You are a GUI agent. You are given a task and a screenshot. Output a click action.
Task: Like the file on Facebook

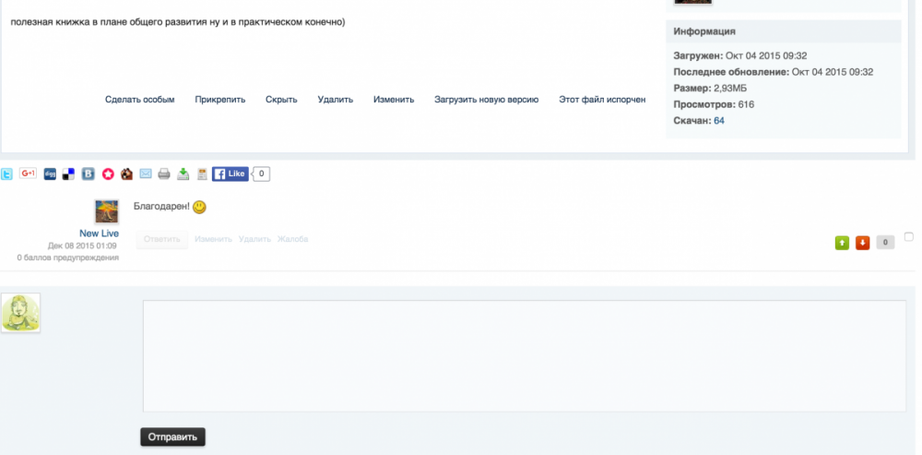coord(230,174)
